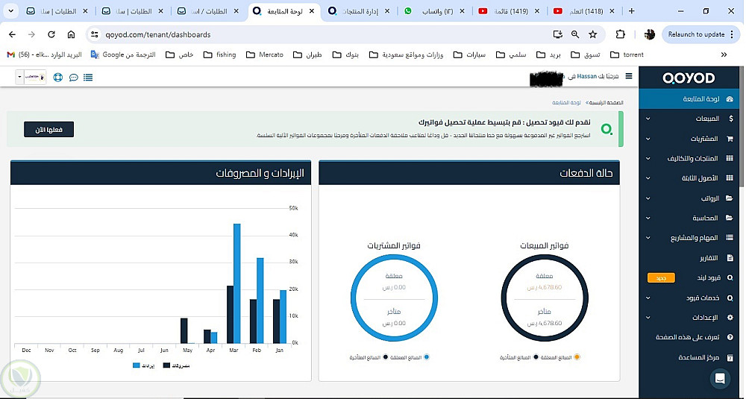The width and height of the screenshot is (746, 399).
Task: Expand المهام والمشاريع menu chevron
Action: (x=648, y=238)
